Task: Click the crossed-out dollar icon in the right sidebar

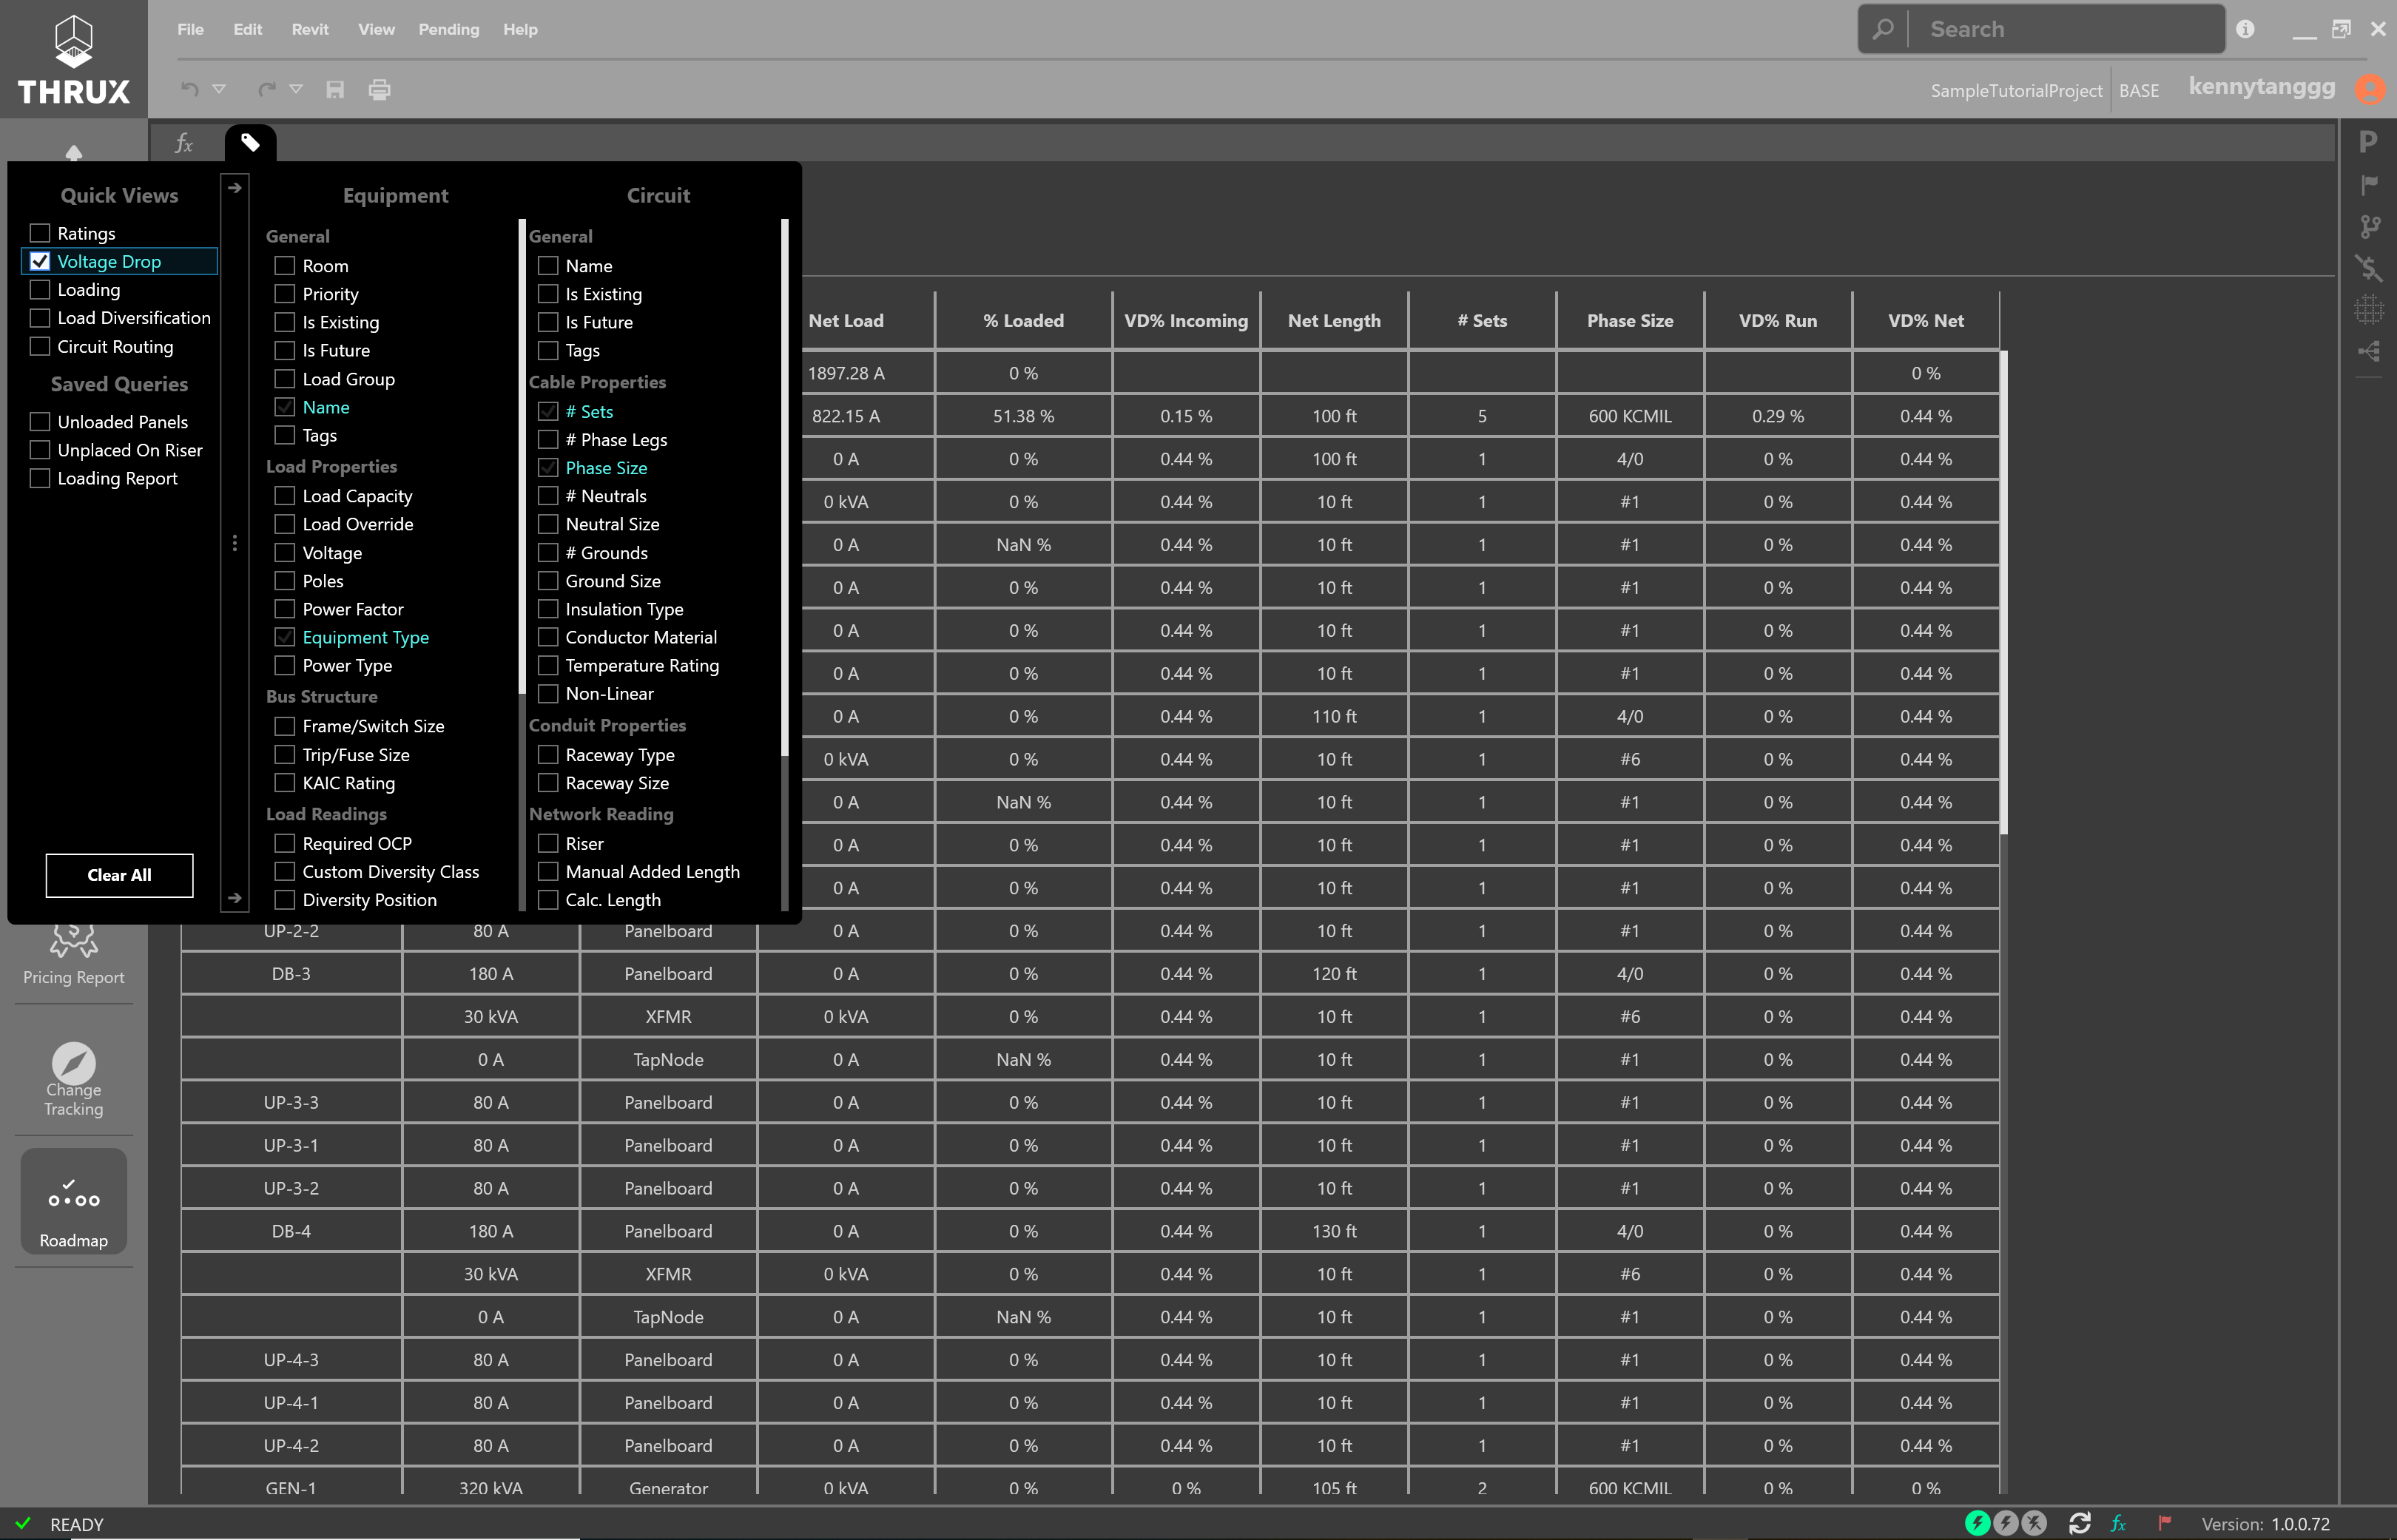Action: pyautogui.click(x=2368, y=268)
